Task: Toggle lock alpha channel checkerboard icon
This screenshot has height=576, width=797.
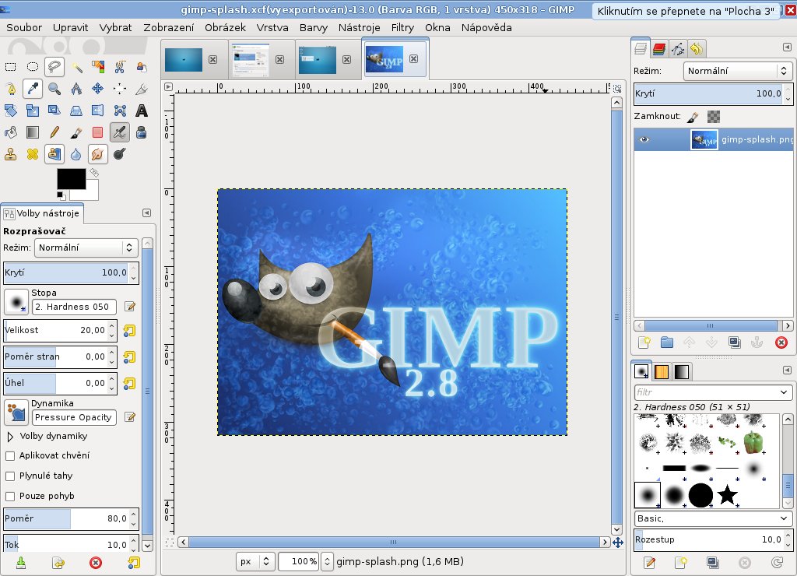Action: 714,117
